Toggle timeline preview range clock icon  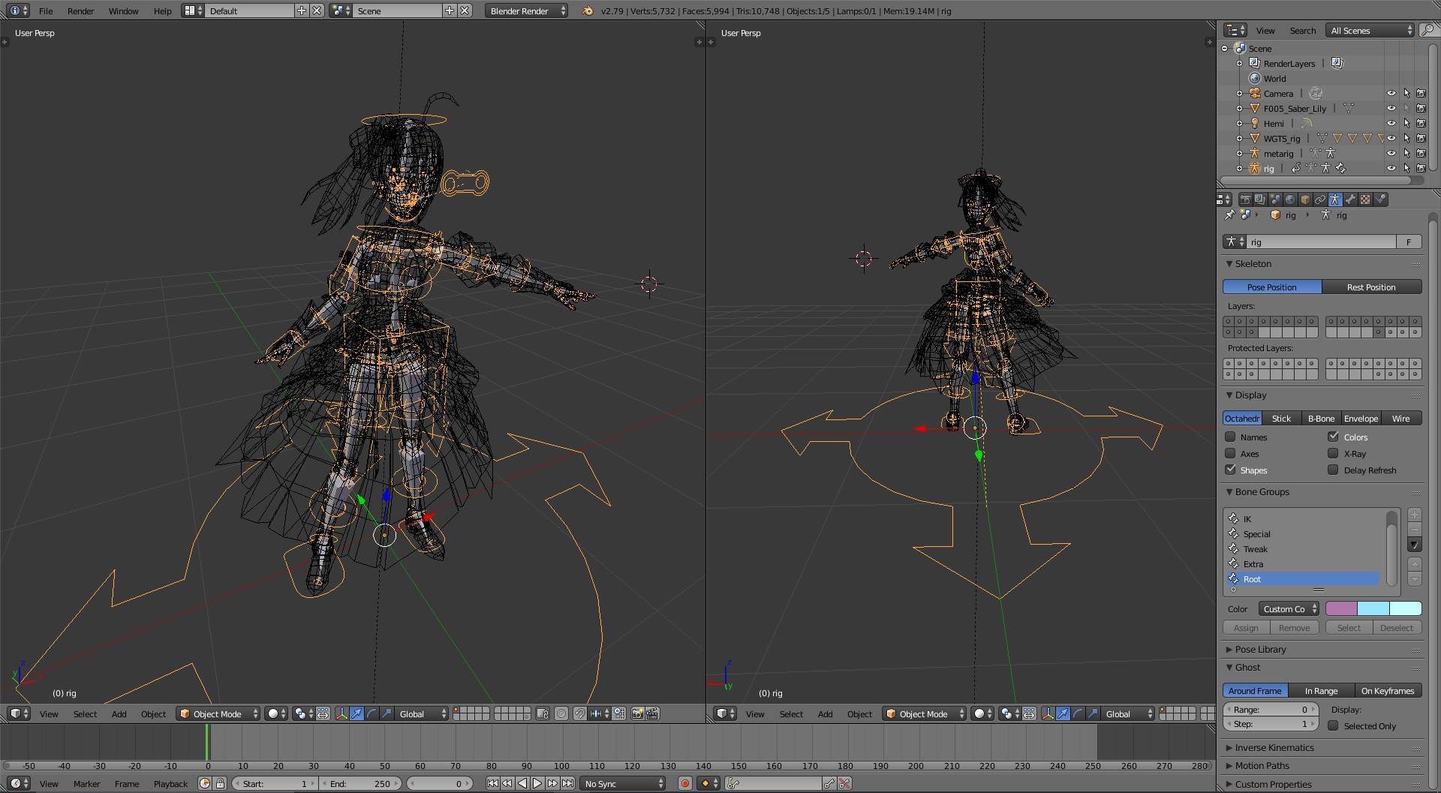point(205,783)
